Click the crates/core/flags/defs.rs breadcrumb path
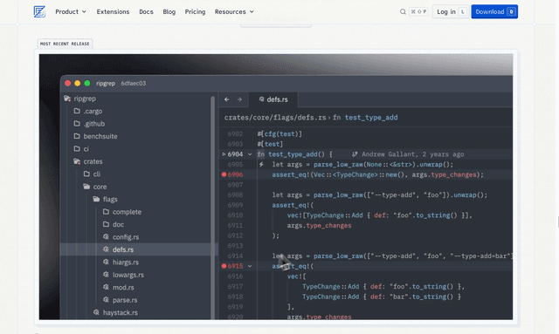The image size is (559, 334). 275,118
